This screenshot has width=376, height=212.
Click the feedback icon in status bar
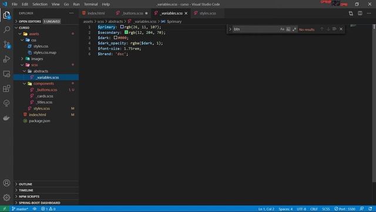coord(362,209)
